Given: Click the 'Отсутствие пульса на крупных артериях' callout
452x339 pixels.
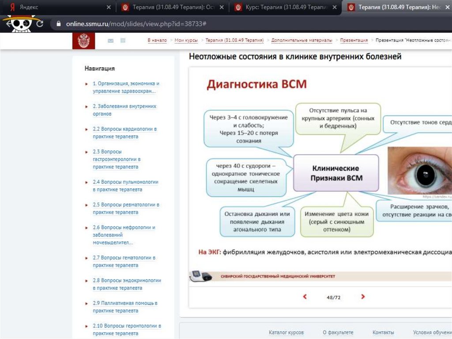Looking at the screenshot, I should click(338, 118).
